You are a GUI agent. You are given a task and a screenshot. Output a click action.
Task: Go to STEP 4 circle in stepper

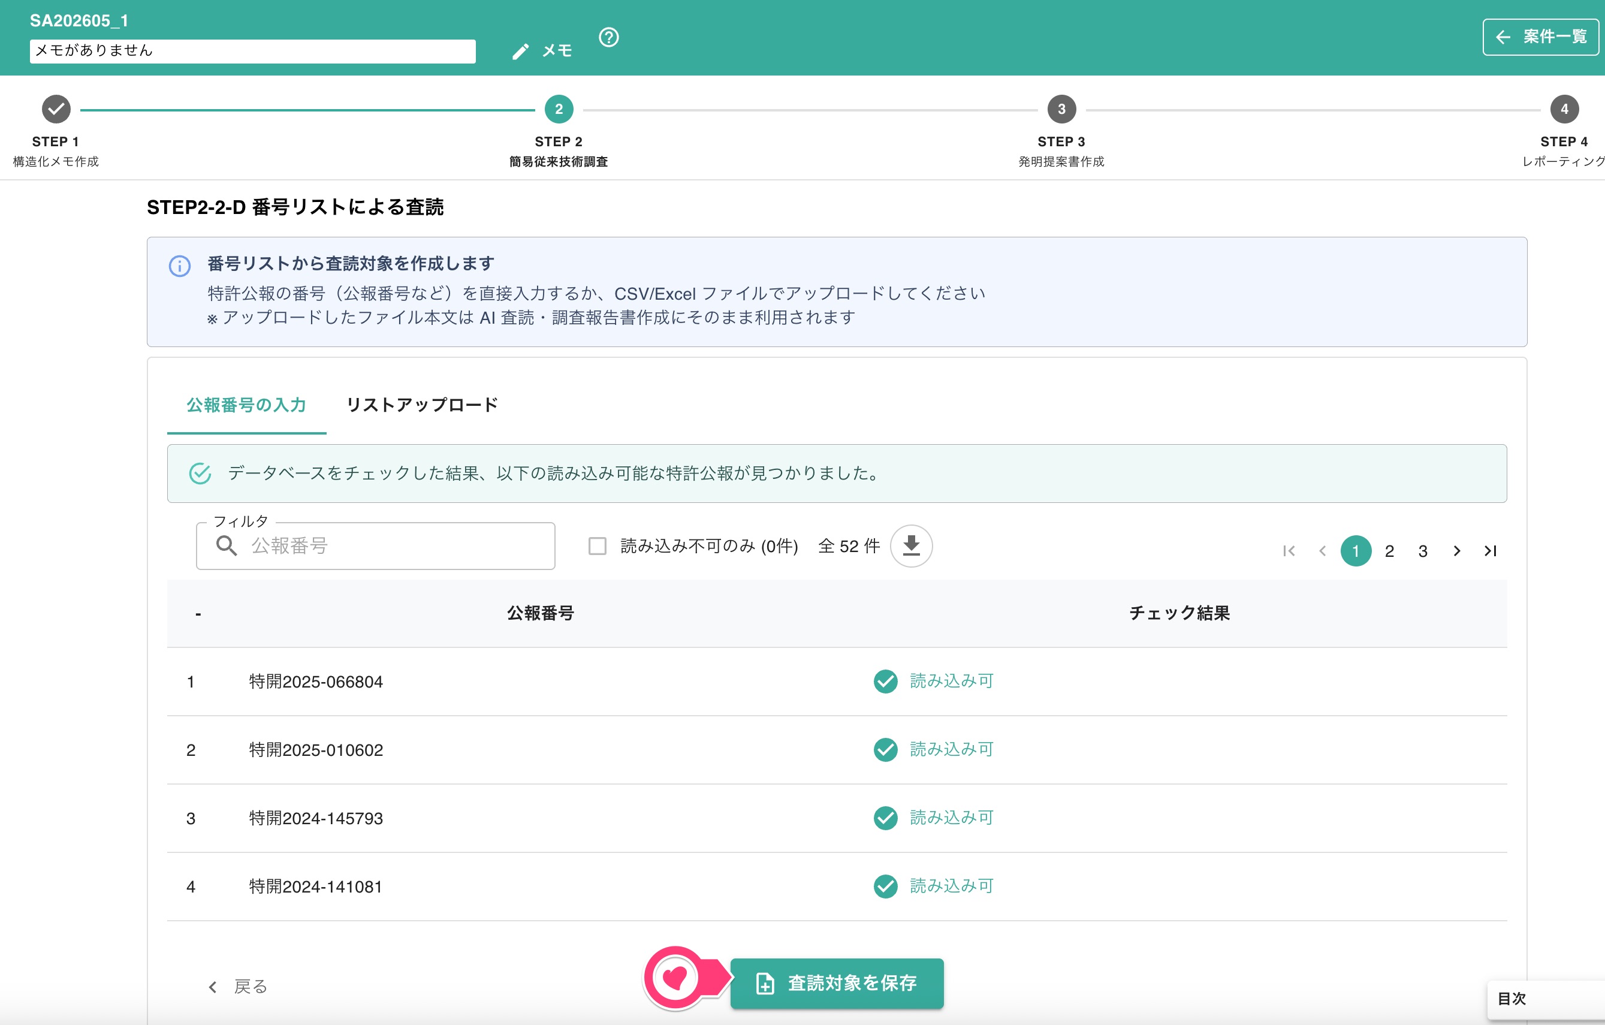click(1564, 109)
